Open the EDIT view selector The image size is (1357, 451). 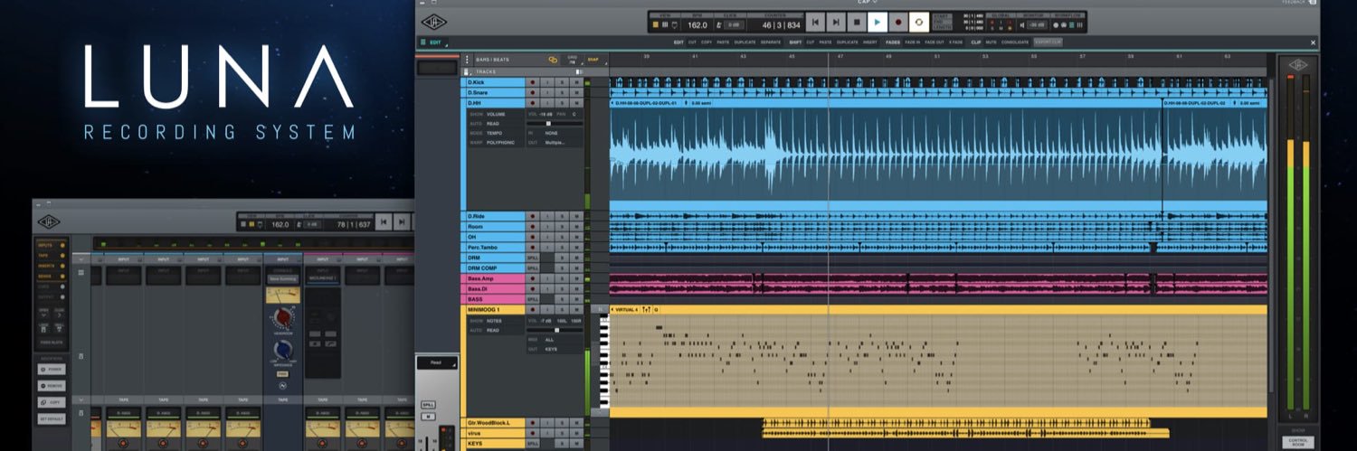[432, 42]
